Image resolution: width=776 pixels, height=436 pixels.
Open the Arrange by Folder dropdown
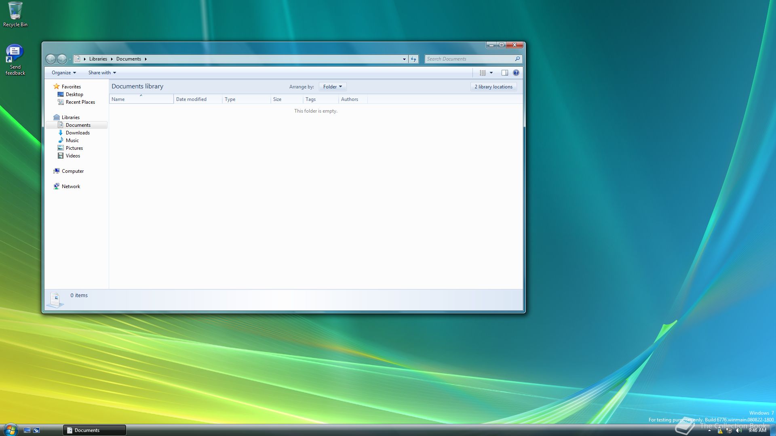(x=333, y=87)
